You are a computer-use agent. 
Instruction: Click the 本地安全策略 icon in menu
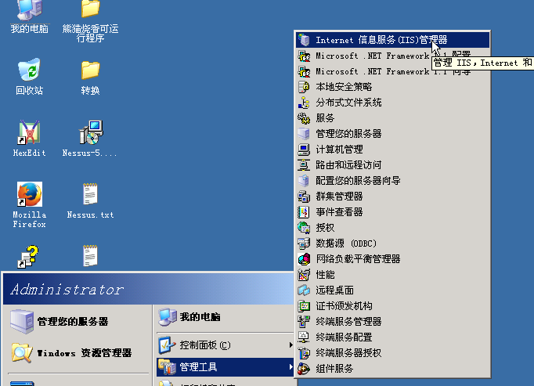pyautogui.click(x=304, y=87)
